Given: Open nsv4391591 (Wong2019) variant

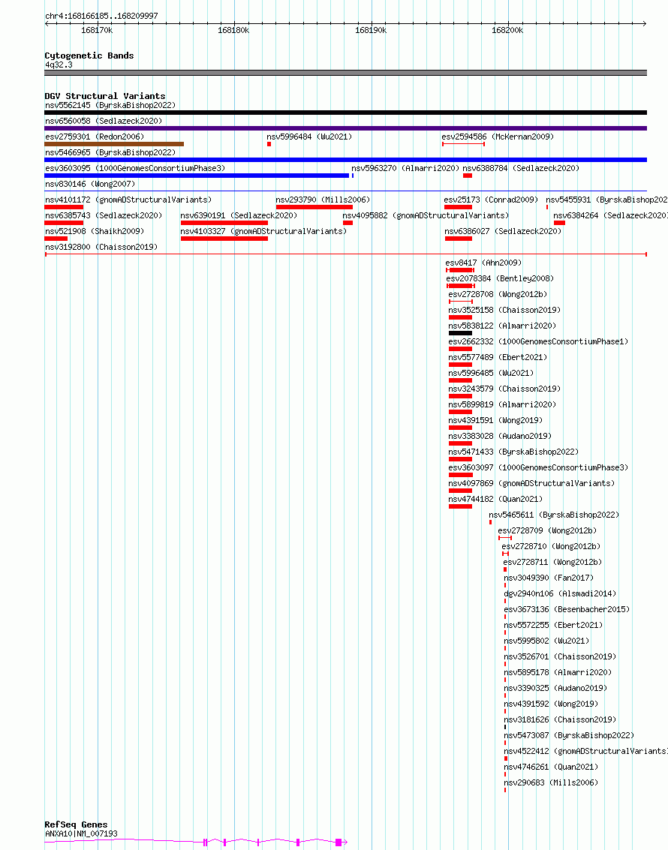Looking at the screenshot, I should pos(495,419).
